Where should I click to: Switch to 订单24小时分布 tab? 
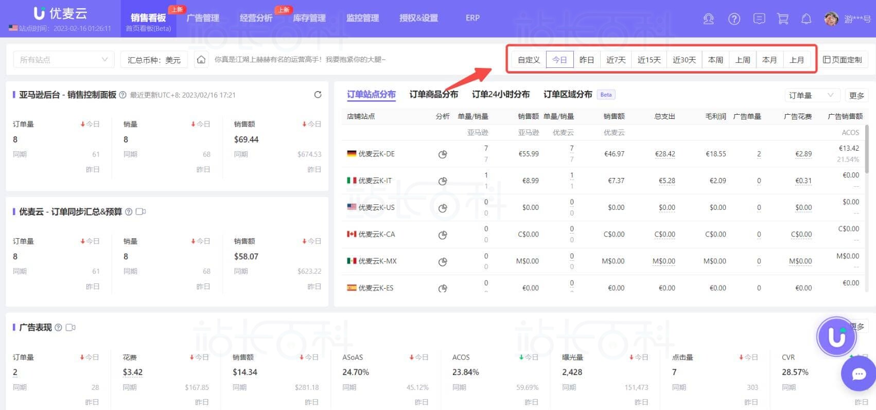coord(500,95)
